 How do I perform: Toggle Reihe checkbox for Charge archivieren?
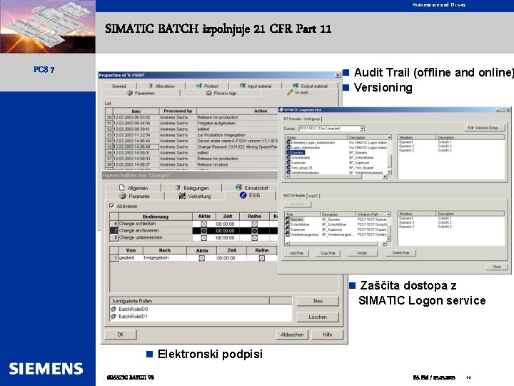pos(254,231)
